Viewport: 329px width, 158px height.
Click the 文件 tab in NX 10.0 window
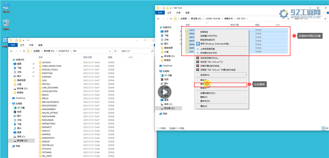pyautogui.click(x=160, y=13)
